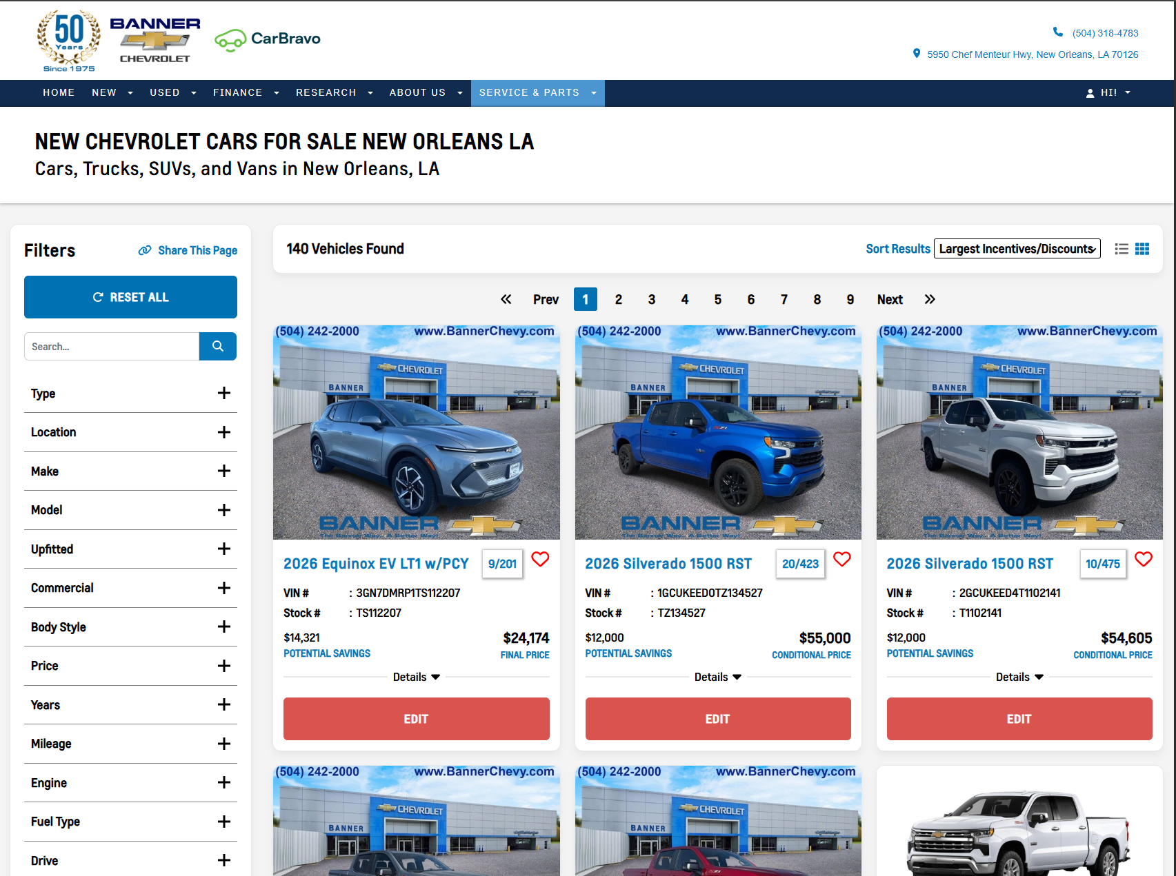Click the 9/201 badge on Equinox card
This screenshot has width=1176, height=876.
[502, 564]
